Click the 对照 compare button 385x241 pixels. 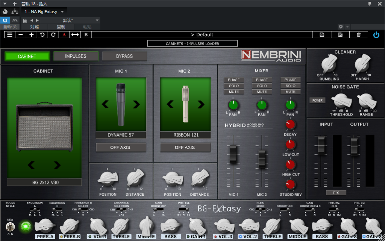pos(34,27)
